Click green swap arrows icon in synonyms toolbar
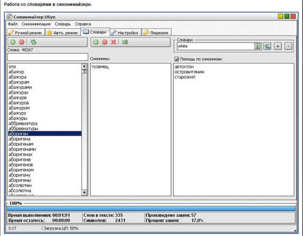This screenshot has width=303, height=236. point(125,42)
